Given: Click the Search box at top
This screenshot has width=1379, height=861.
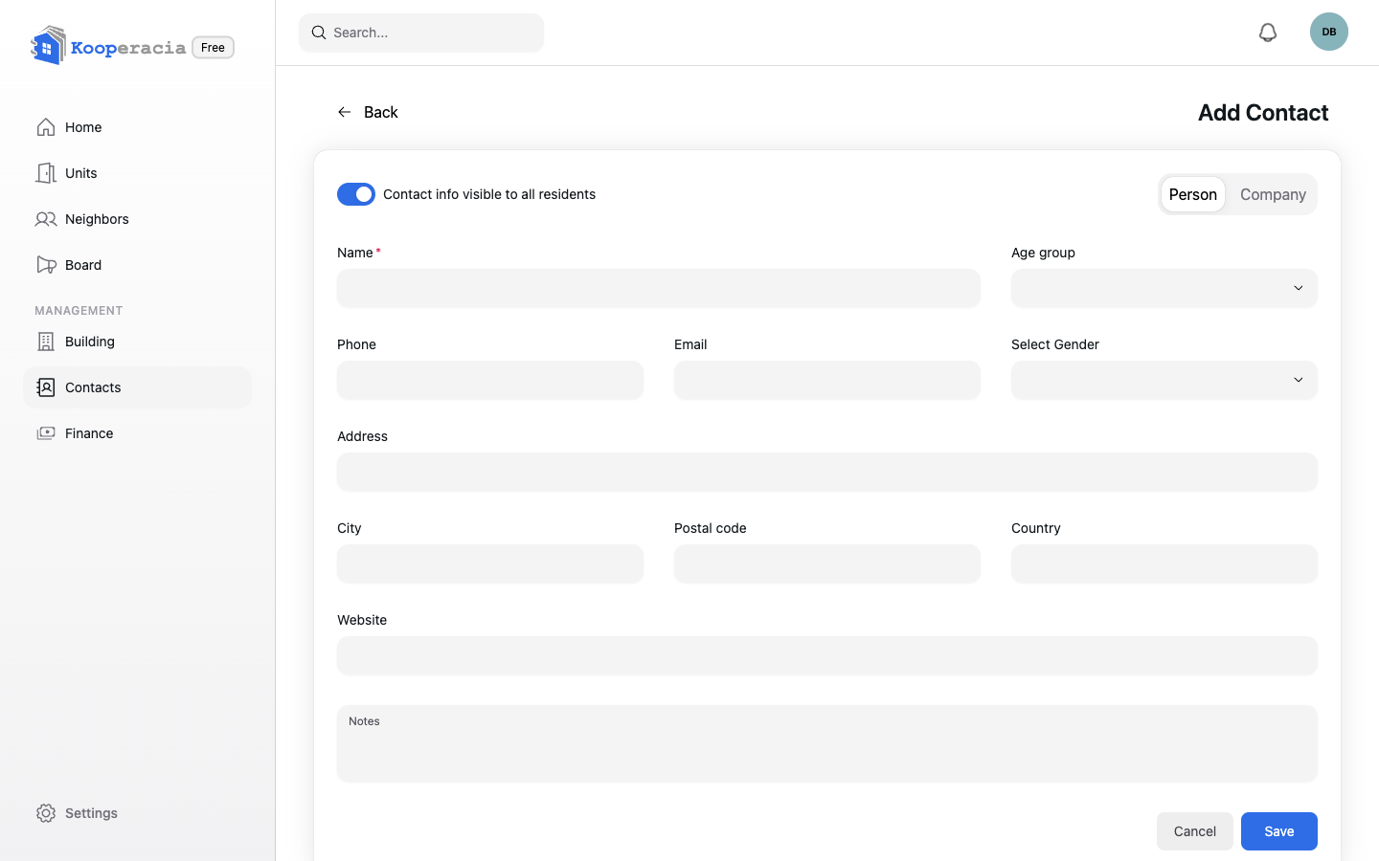Looking at the screenshot, I should [x=421, y=33].
